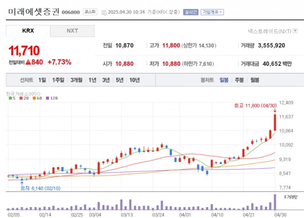The width and height of the screenshot is (304, 218).
Task: Switch candle chart to 월봉 monthly
Action: coord(254,80)
